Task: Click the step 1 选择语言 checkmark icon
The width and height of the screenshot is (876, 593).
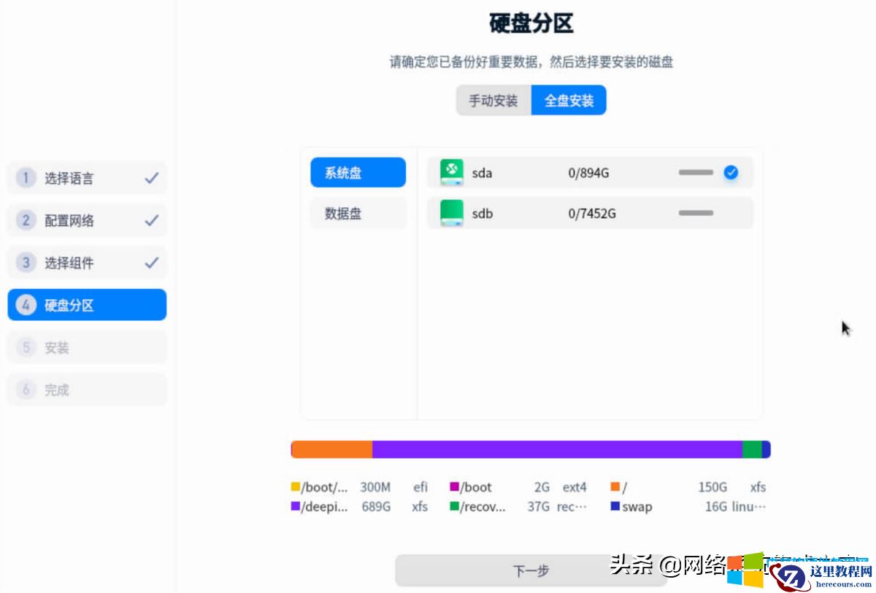Action: 154,177
